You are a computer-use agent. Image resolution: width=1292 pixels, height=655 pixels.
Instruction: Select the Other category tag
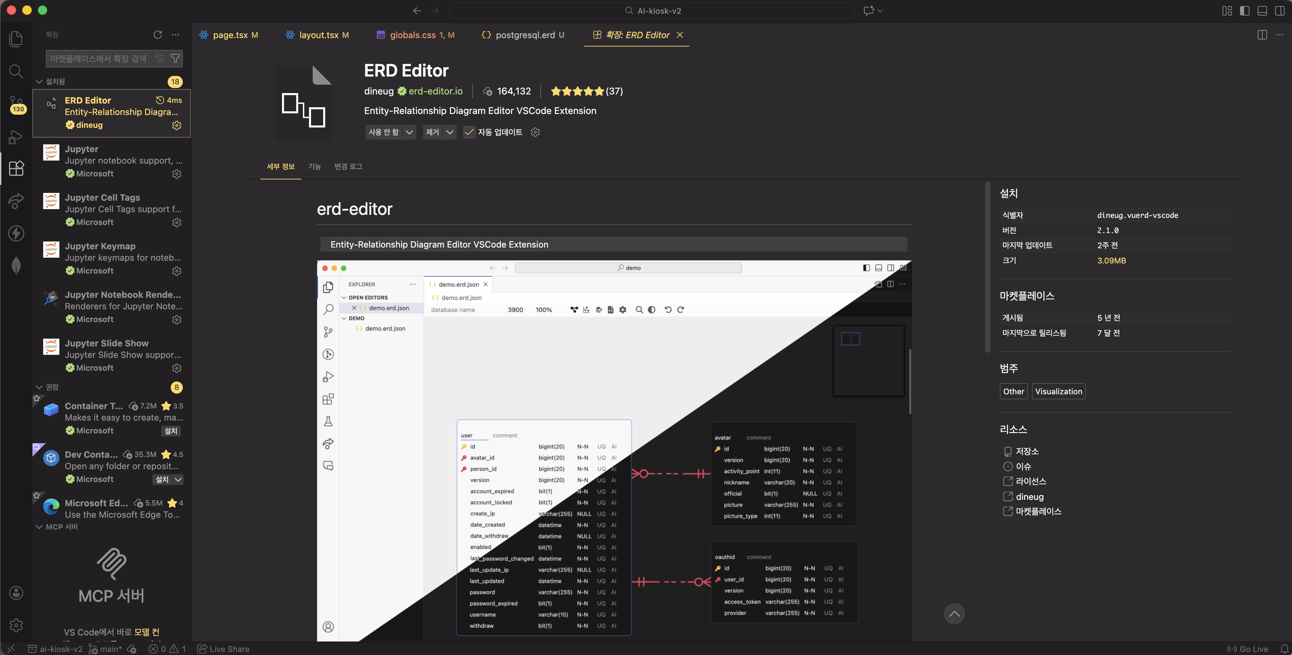pos(1014,391)
